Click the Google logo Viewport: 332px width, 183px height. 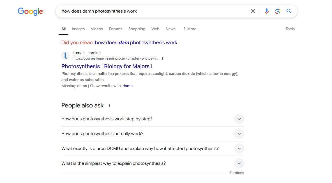[x=30, y=11]
